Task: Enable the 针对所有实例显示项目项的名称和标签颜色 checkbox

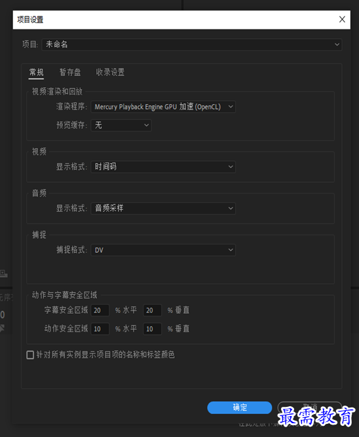Action: coord(30,355)
